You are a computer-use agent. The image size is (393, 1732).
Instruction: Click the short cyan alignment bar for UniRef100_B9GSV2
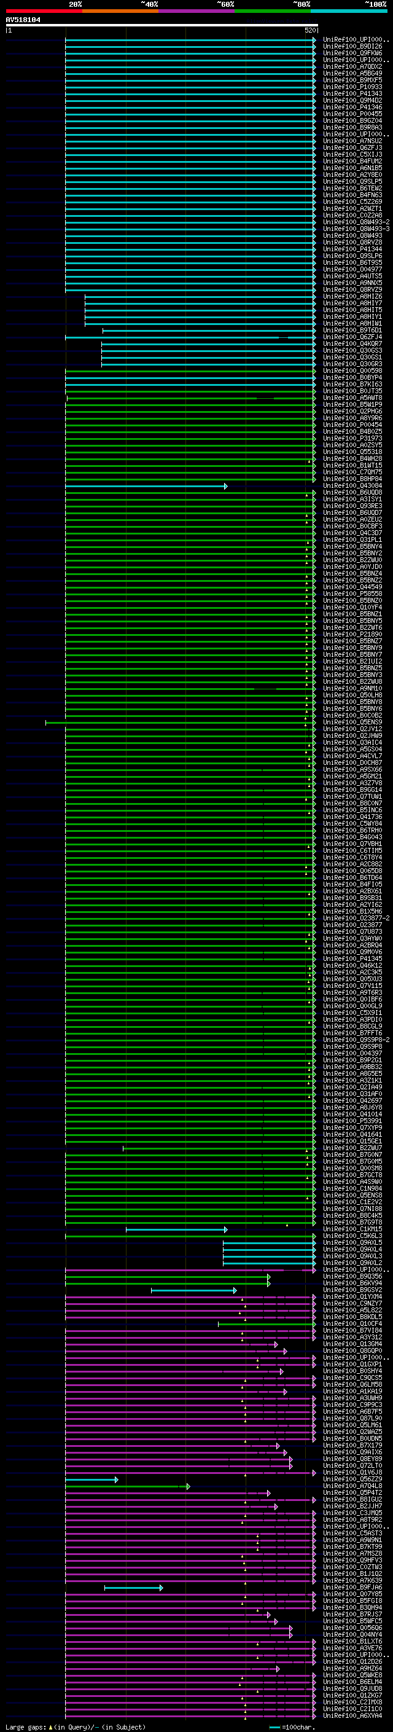coord(193,1290)
